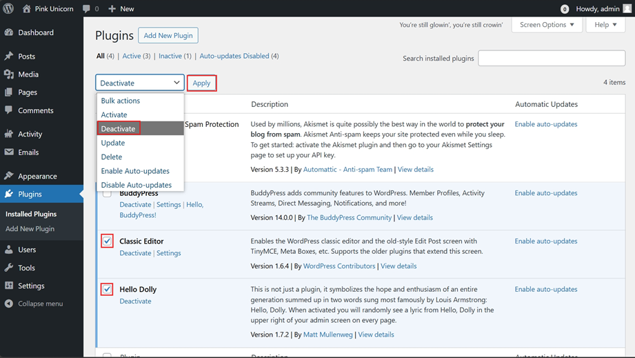Open Automattic - Anti-spam Team author link
This screenshot has height=358, width=635.
pos(348,169)
